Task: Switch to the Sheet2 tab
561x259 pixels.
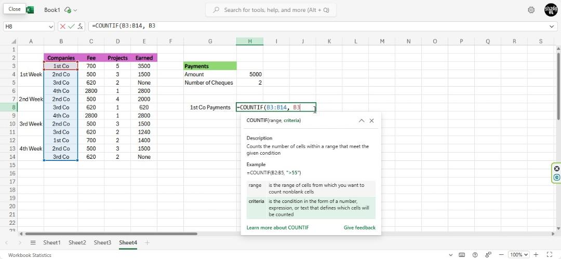Action: [x=77, y=242]
